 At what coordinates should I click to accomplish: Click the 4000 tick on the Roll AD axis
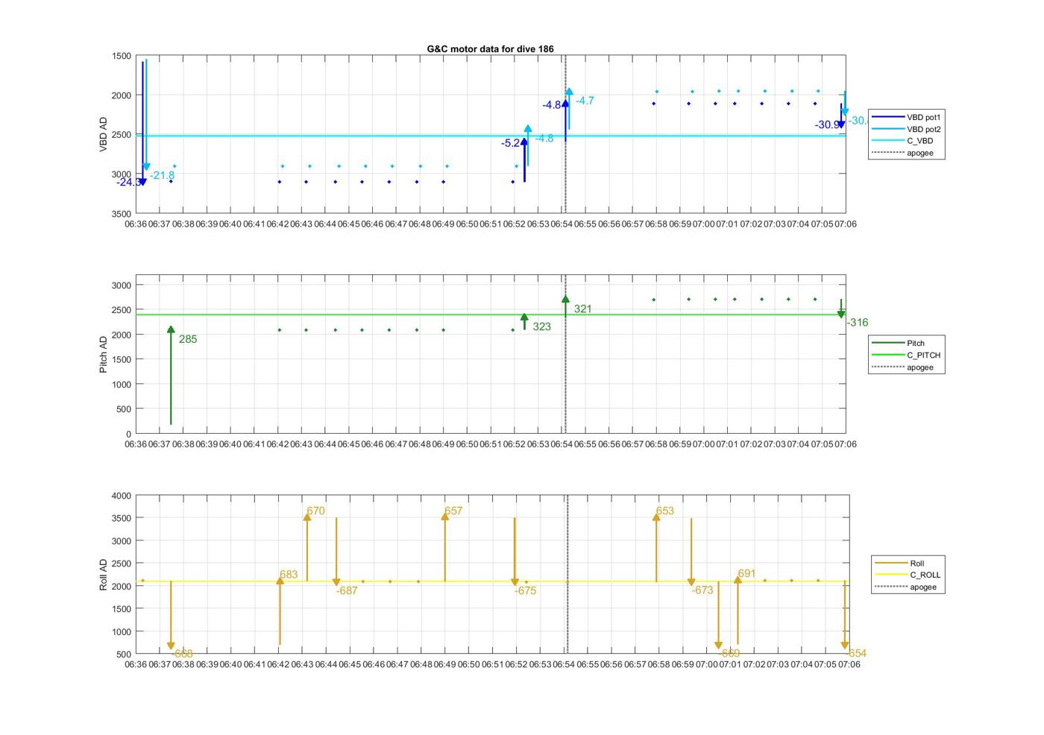(122, 496)
